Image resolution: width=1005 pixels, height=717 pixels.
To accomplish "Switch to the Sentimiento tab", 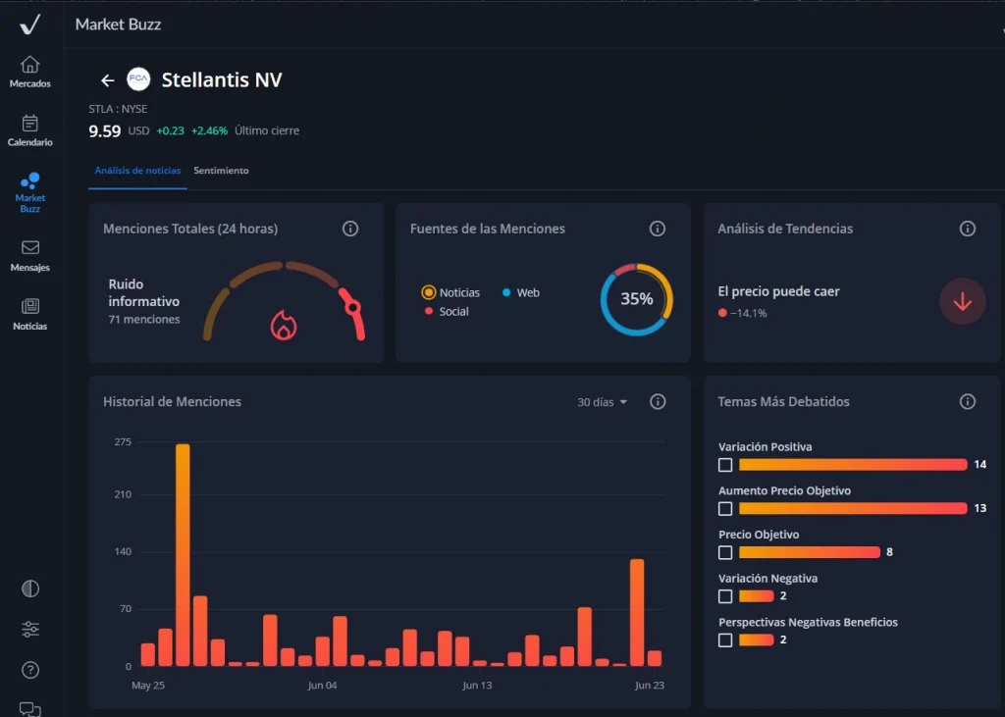I will (221, 171).
